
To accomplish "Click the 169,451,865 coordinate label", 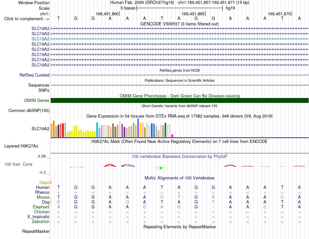I will (x=193, y=14).
